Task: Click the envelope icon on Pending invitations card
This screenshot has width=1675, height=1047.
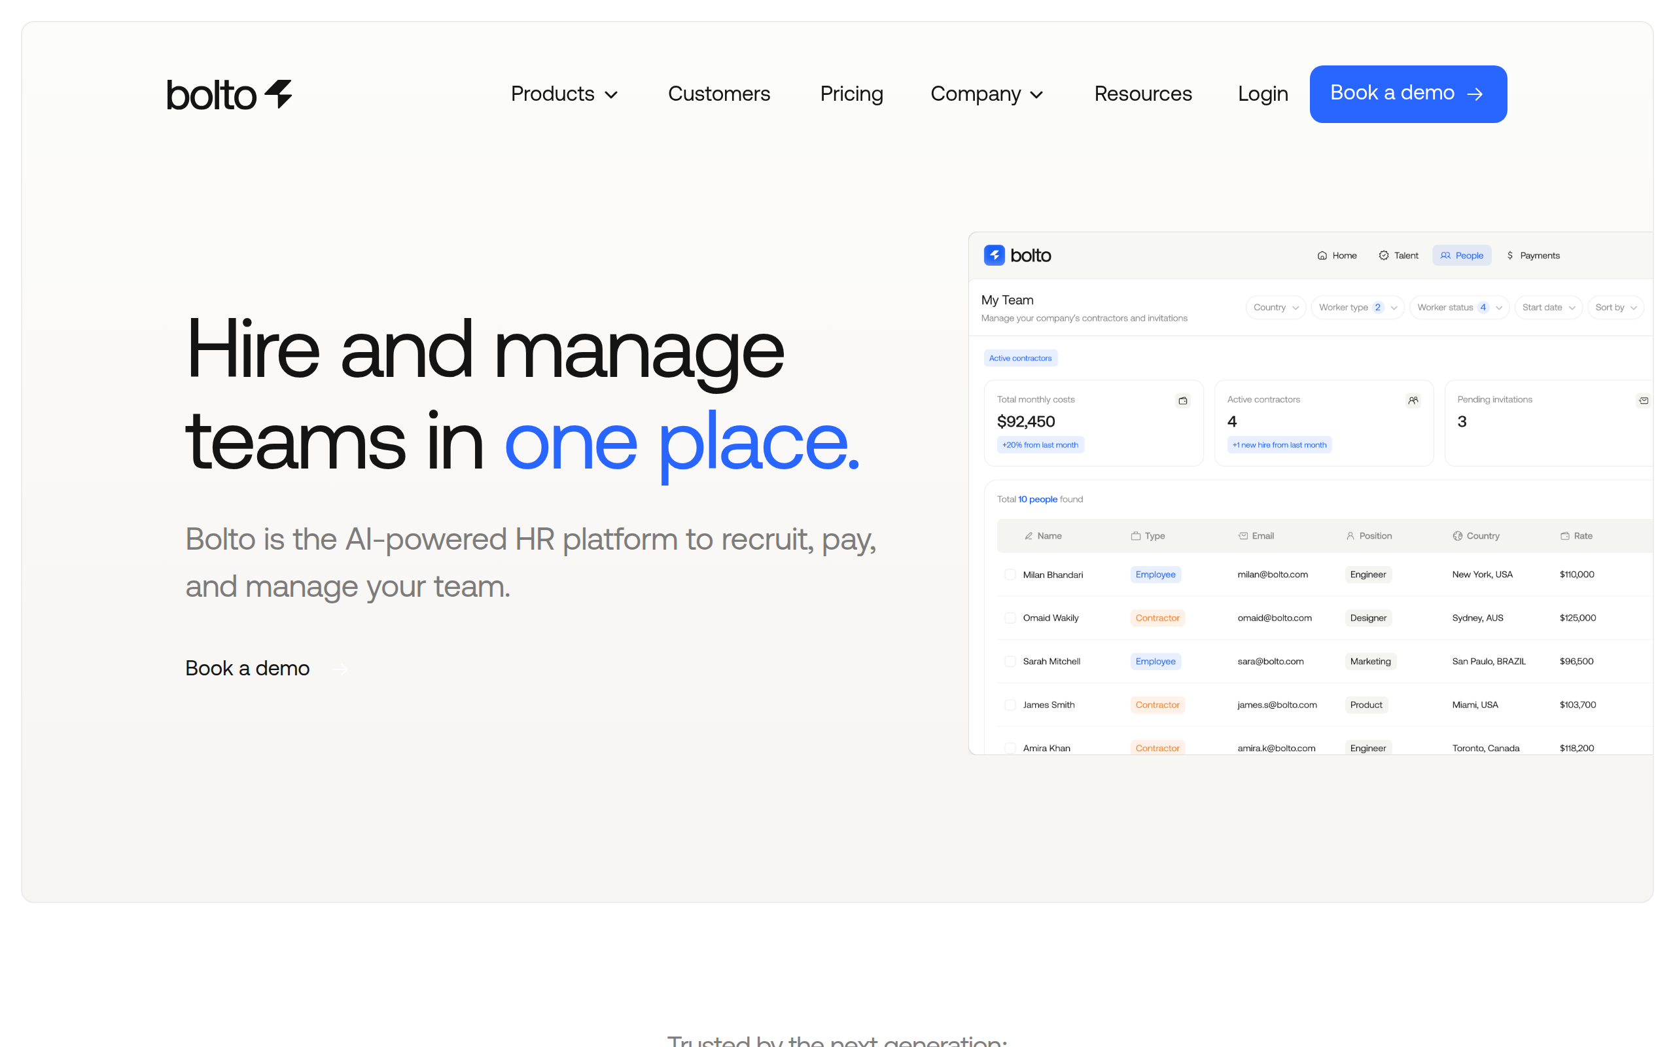Action: [x=1642, y=400]
